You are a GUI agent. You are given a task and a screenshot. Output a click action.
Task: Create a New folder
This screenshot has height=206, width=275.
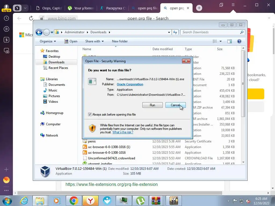point(120,41)
